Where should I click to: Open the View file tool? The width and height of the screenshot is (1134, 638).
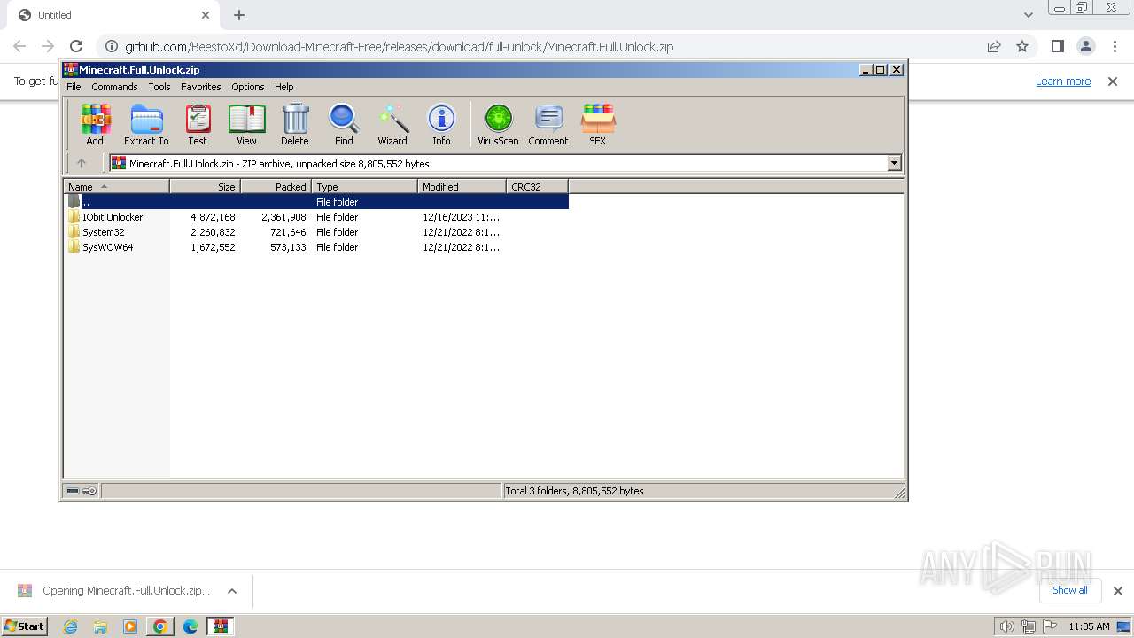click(x=246, y=125)
